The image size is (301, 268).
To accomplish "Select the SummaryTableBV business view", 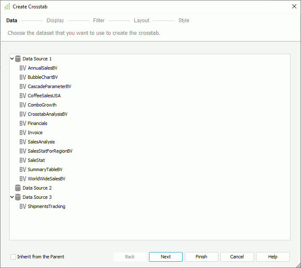I will pyautogui.click(x=45, y=169).
